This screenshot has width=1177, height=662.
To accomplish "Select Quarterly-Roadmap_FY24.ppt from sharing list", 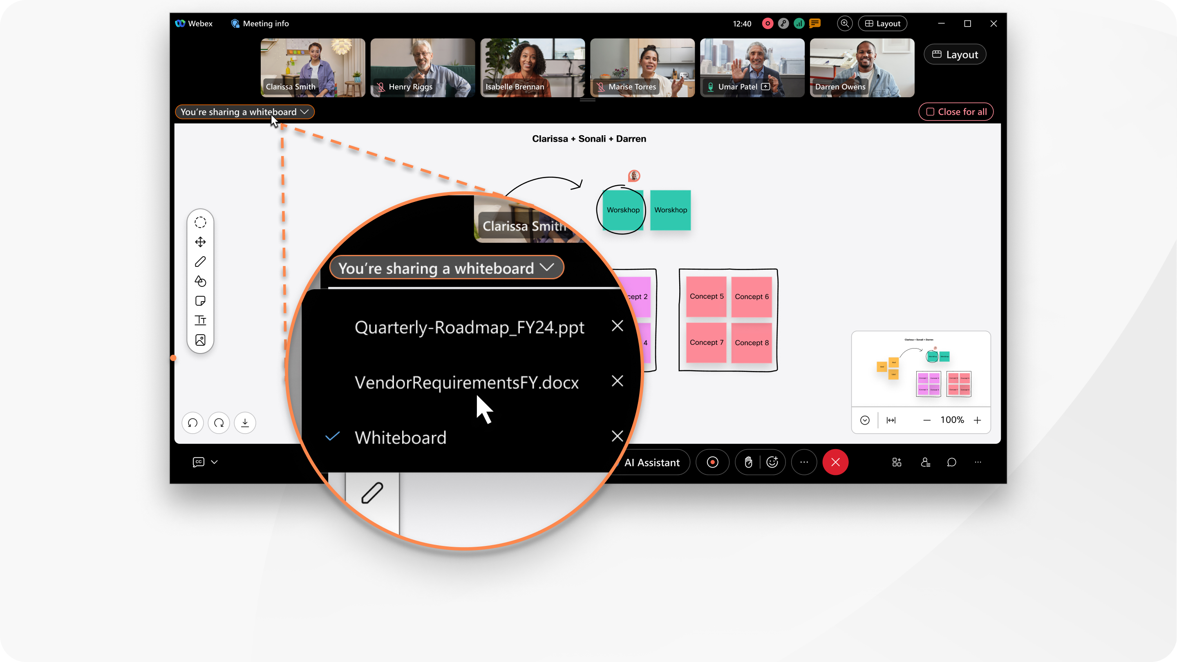I will click(x=469, y=327).
